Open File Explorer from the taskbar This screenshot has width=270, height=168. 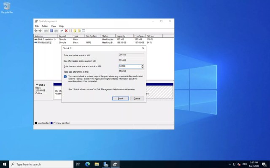(x=97, y=164)
